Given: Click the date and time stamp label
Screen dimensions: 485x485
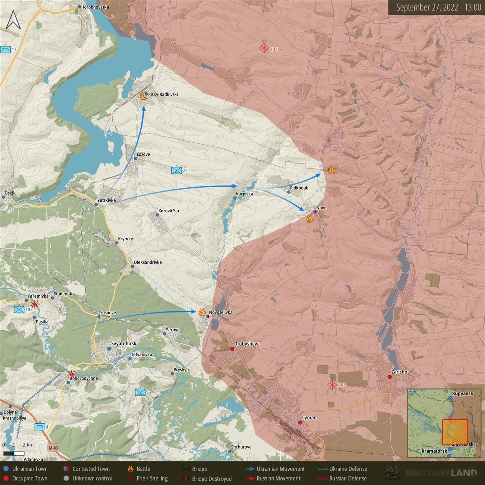Looking at the screenshot, I should pos(438,7).
